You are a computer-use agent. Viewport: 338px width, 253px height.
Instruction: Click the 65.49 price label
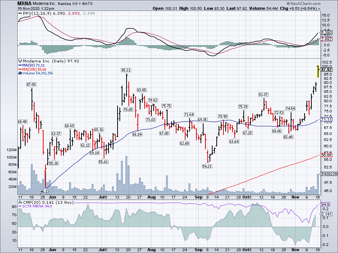pyautogui.click(x=288, y=137)
